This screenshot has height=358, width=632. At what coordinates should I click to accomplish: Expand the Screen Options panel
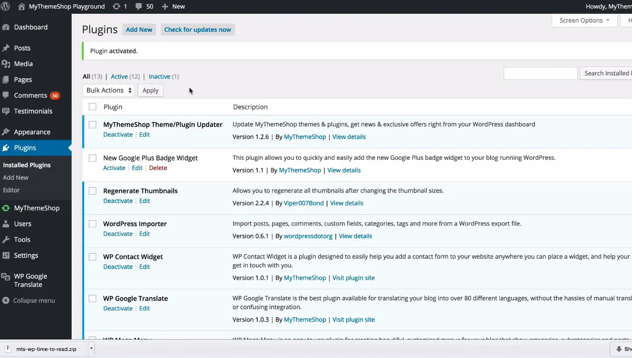[x=584, y=20]
